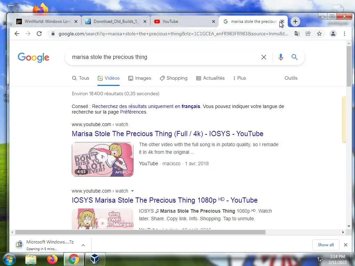Open the Chrome profile avatar

pos(333,34)
